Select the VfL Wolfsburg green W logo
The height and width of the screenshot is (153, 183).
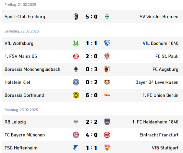pos(76,43)
